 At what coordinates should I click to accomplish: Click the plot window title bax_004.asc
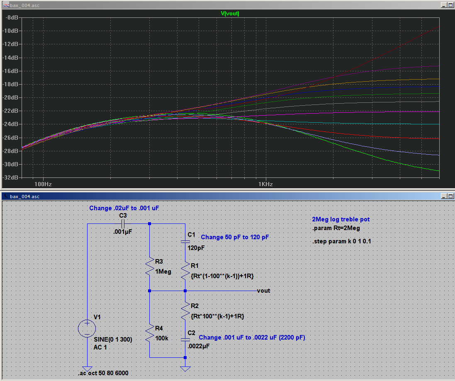click(x=24, y=5)
